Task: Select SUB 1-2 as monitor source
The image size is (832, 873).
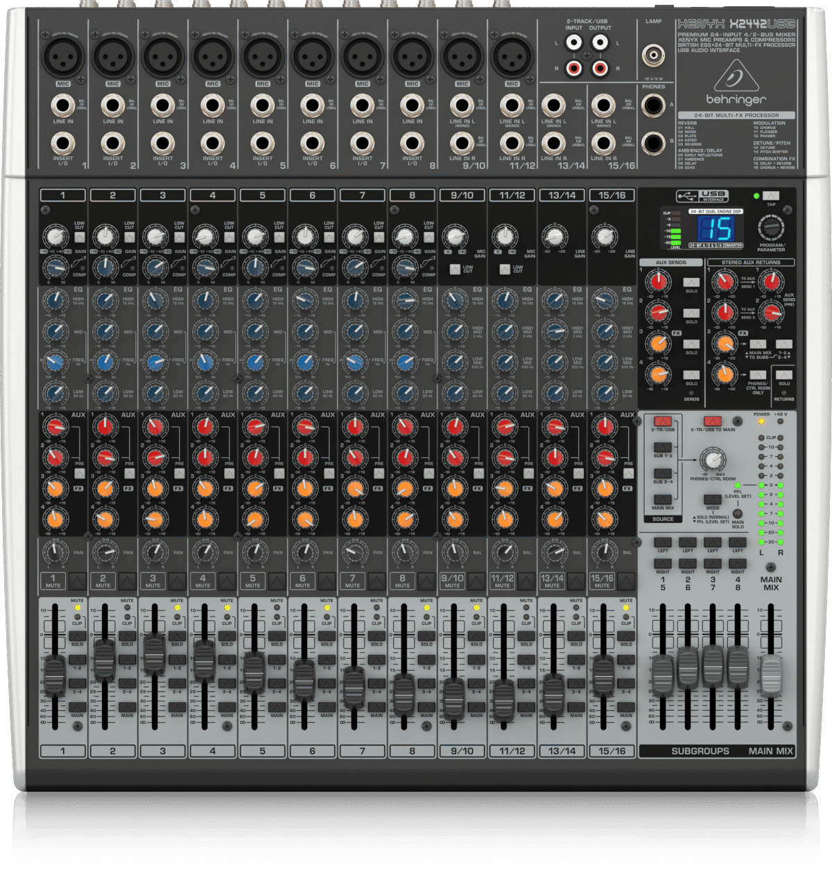Action: [663, 448]
